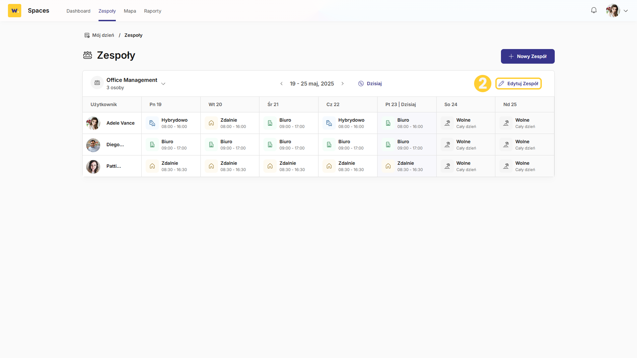This screenshot has width=637, height=358.
Task: Open the Raporty tab
Action: (153, 11)
